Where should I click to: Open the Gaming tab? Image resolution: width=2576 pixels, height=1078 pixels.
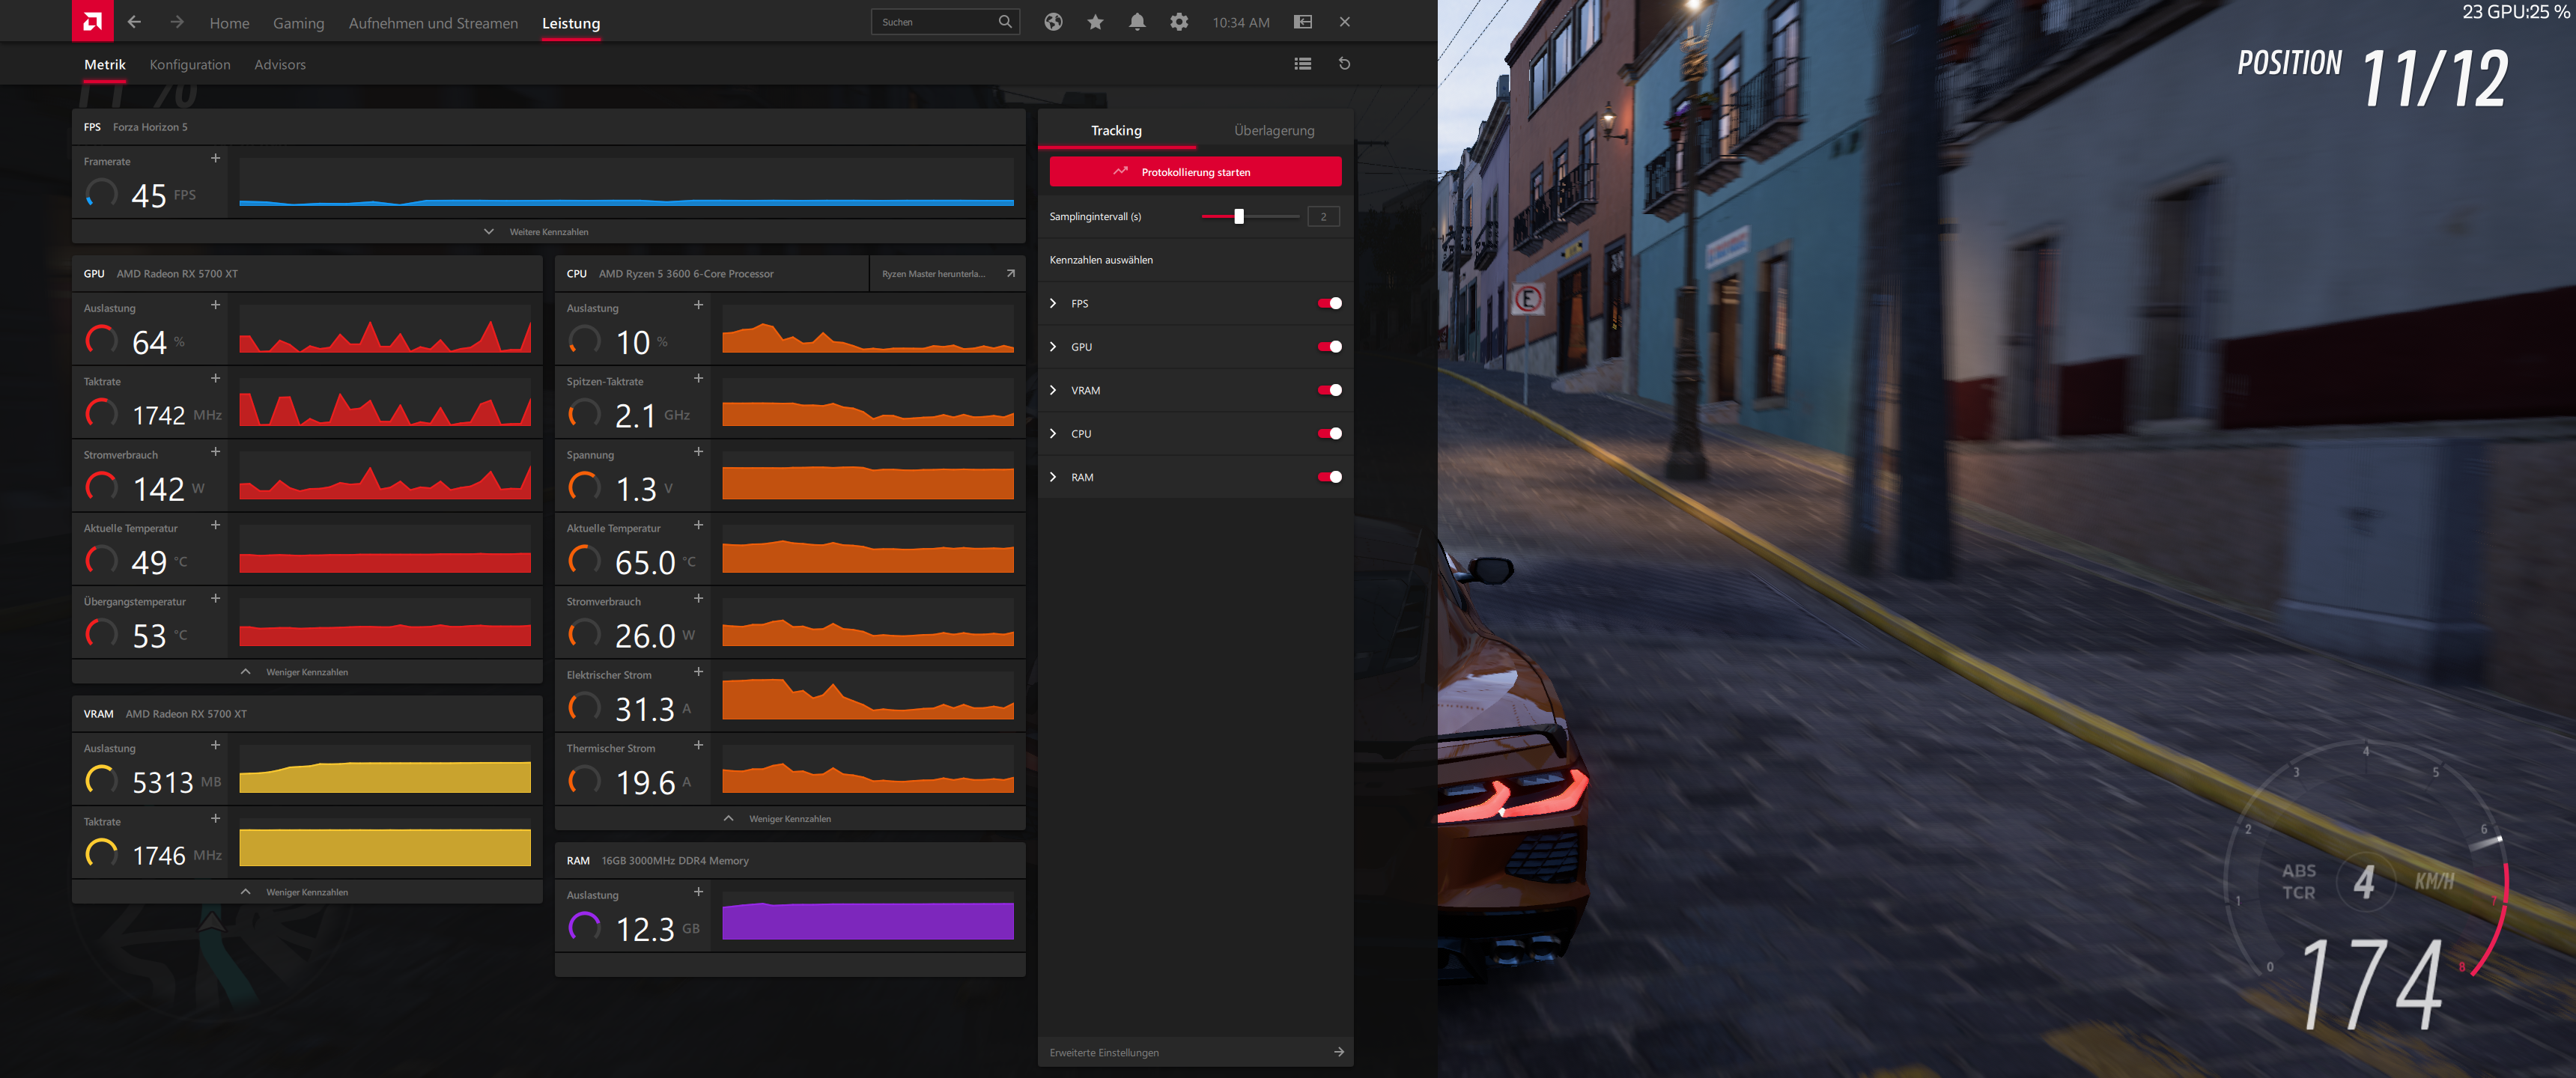pyautogui.click(x=298, y=23)
